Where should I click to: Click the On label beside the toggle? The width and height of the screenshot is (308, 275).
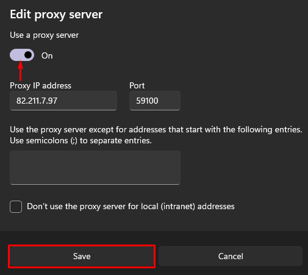click(x=47, y=55)
